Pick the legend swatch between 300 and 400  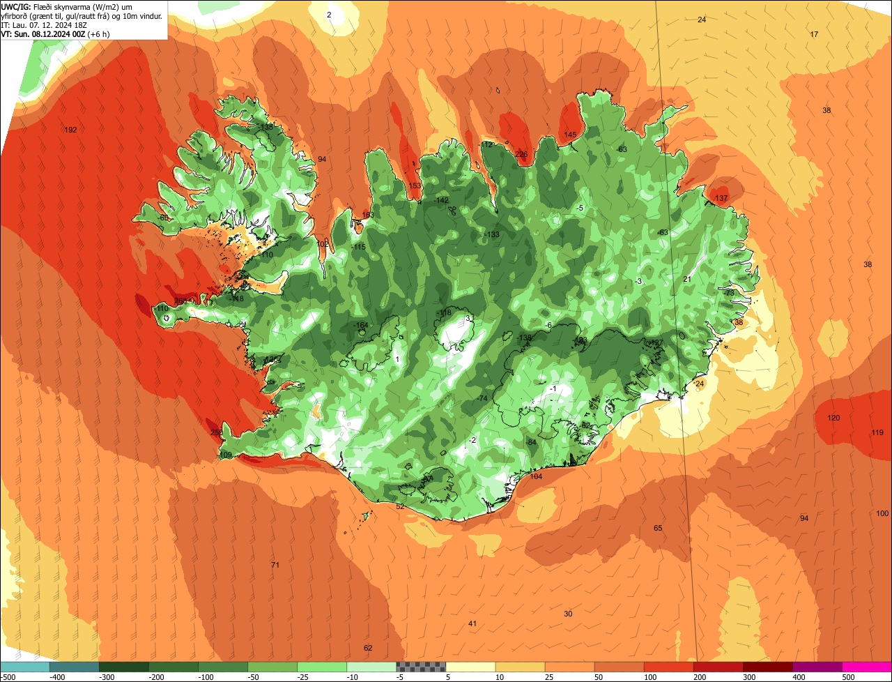(x=767, y=667)
